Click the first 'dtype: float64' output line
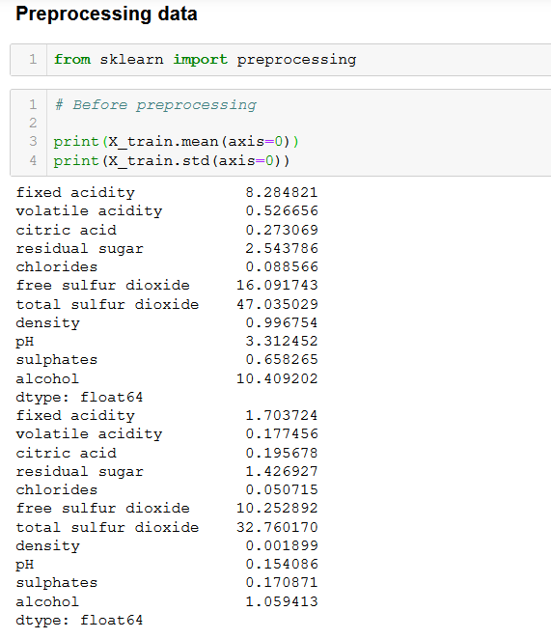This screenshot has height=639, width=551. click(79, 398)
